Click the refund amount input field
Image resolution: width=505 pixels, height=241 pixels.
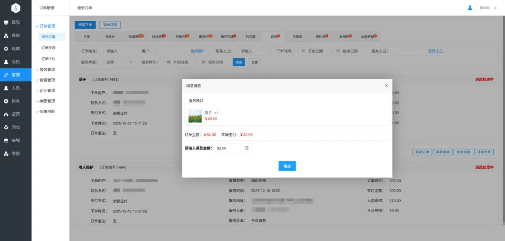click(228, 148)
